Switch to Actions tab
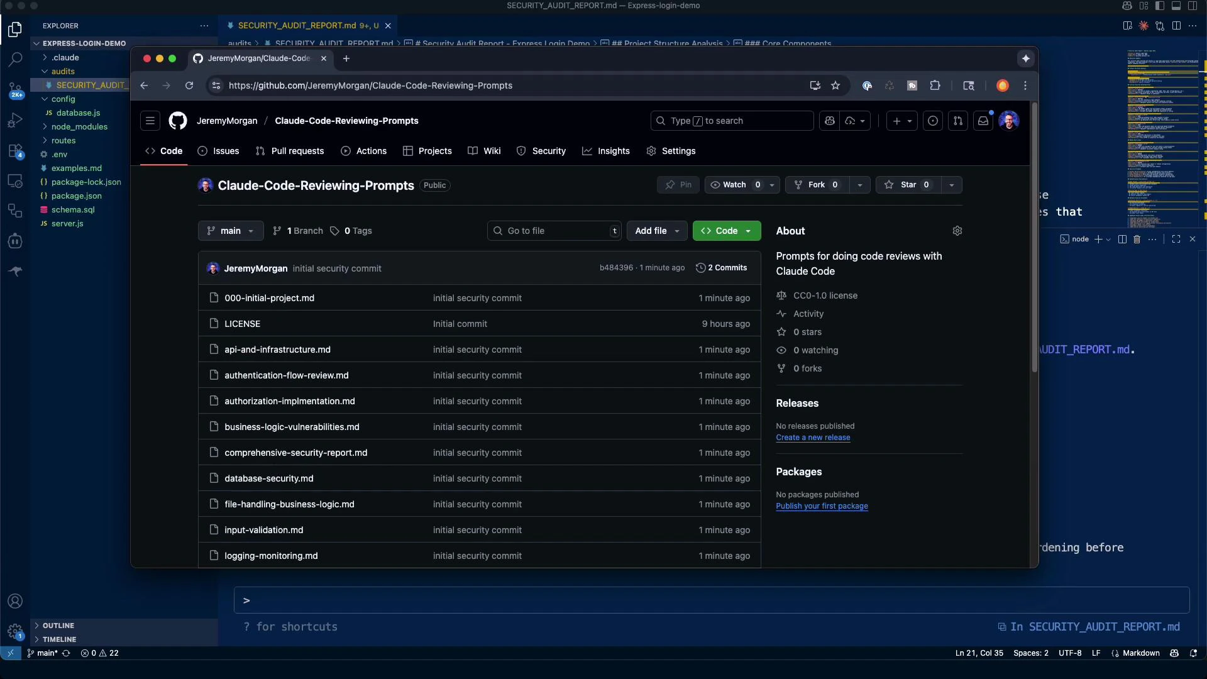 [x=364, y=151]
